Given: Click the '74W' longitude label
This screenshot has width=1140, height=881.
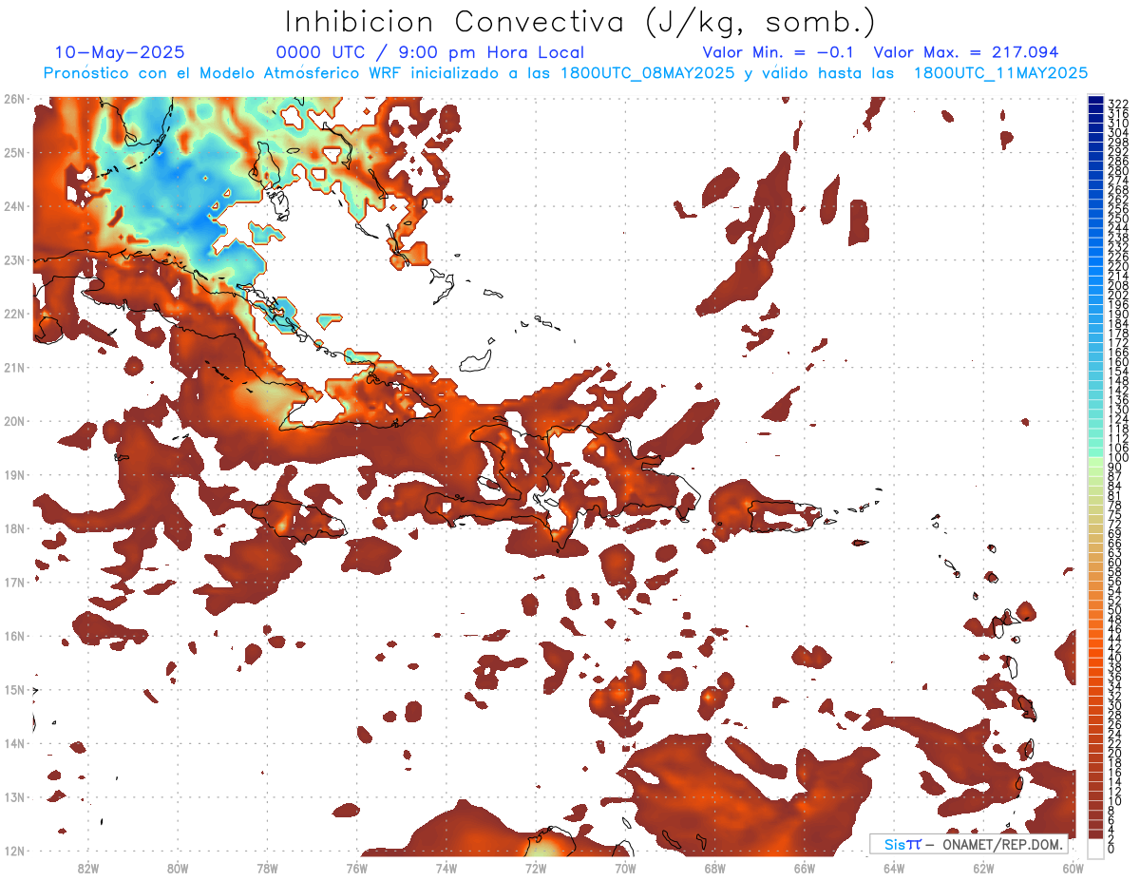Looking at the screenshot, I should (446, 868).
